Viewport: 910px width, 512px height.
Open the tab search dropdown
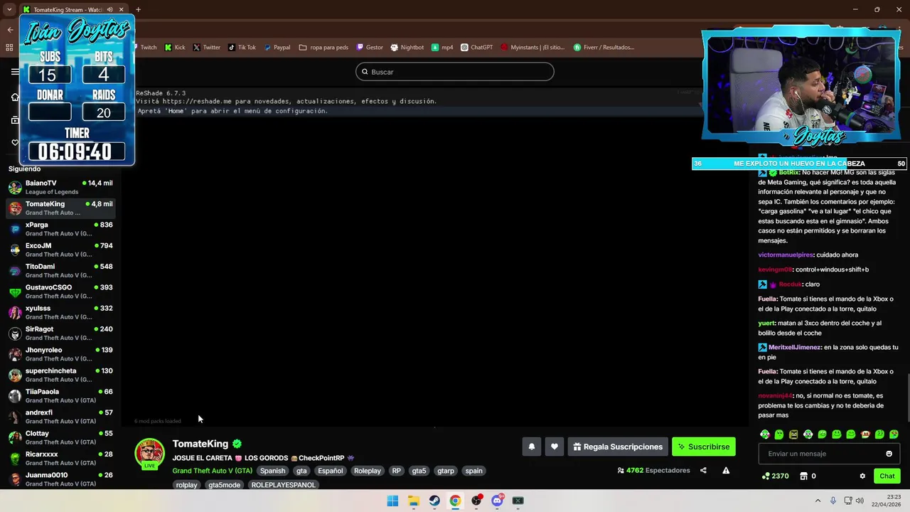[x=9, y=9]
